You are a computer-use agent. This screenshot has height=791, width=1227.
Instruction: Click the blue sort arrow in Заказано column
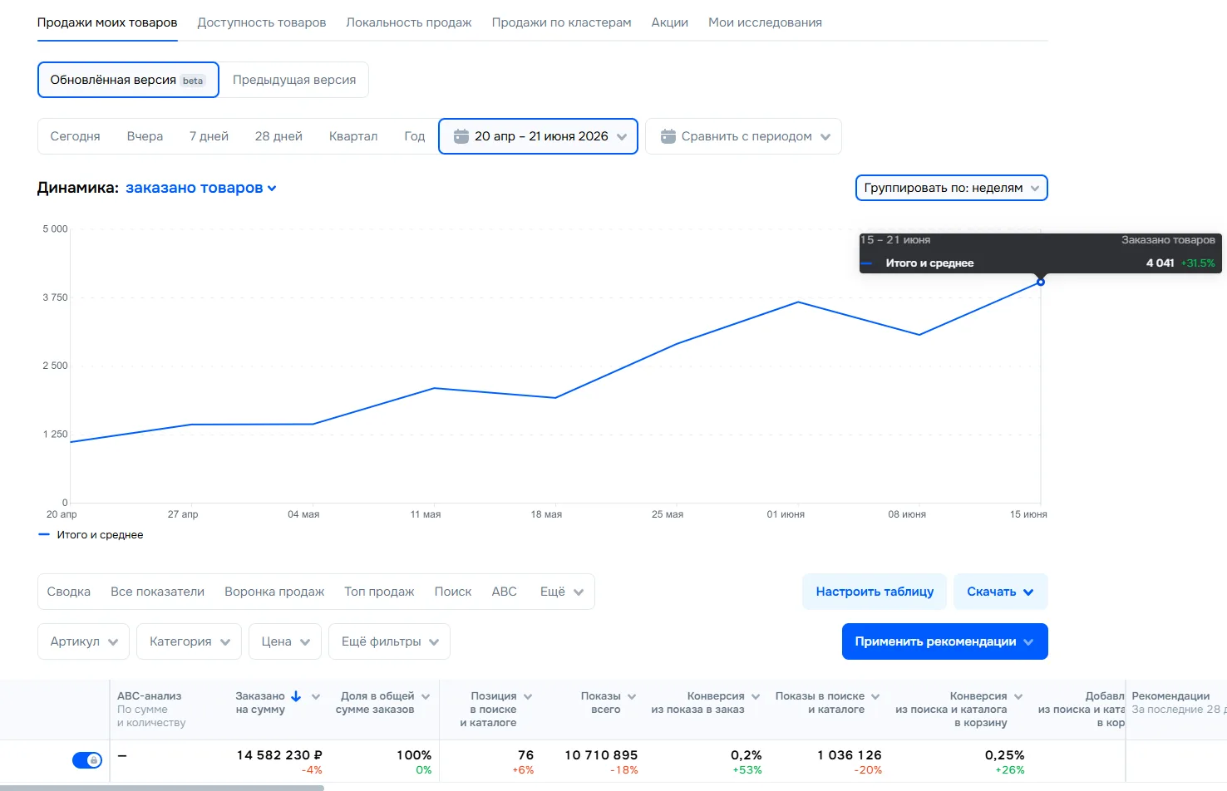[296, 696]
